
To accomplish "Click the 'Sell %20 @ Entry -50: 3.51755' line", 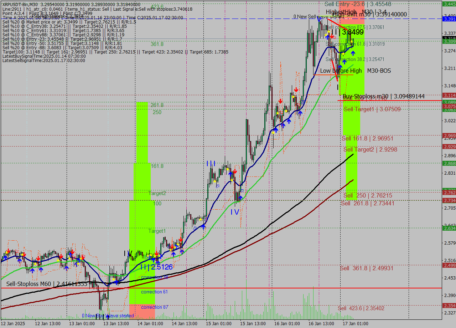I will click(62, 43).
